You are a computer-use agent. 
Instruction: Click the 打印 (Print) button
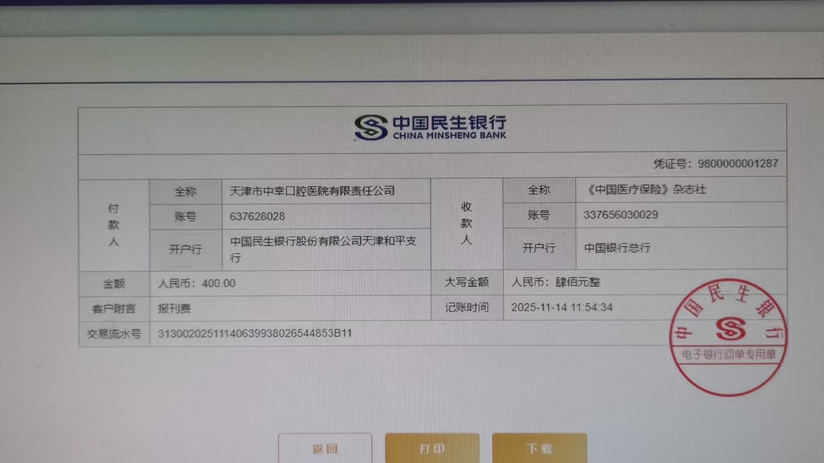[432, 448]
